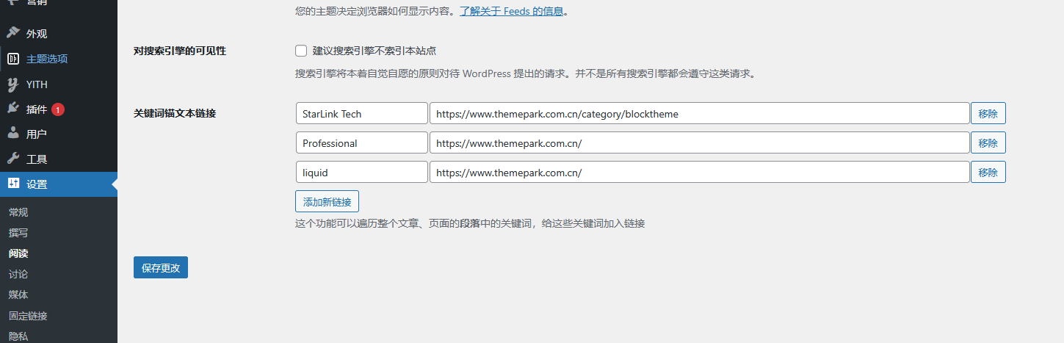Open 了解关于 Feeds 的信息 link
The height and width of the screenshot is (343, 1064).
point(512,12)
